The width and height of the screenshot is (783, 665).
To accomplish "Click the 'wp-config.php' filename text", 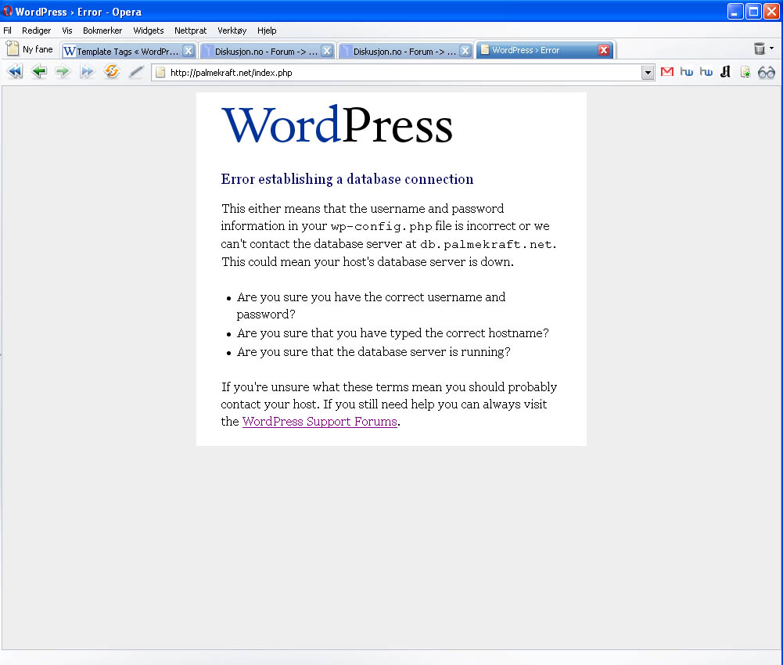I will point(382,226).
